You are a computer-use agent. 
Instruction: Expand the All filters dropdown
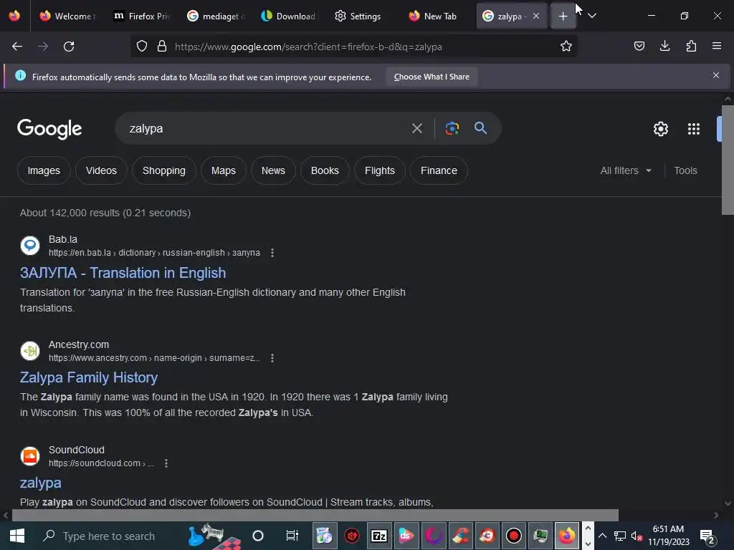coord(625,170)
